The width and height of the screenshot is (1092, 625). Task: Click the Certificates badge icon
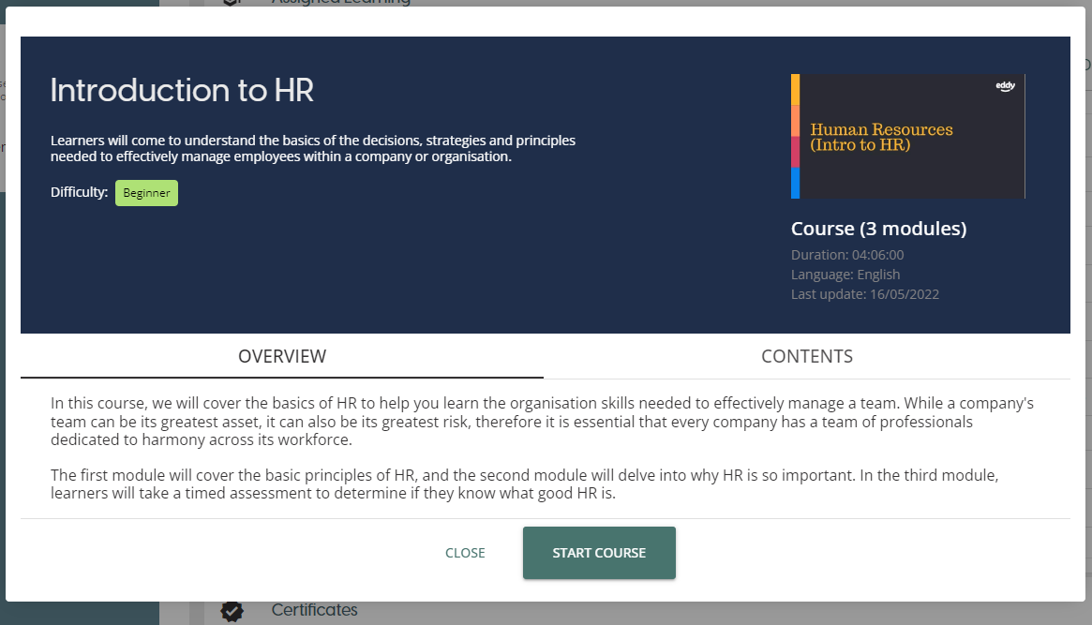tap(232, 611)
